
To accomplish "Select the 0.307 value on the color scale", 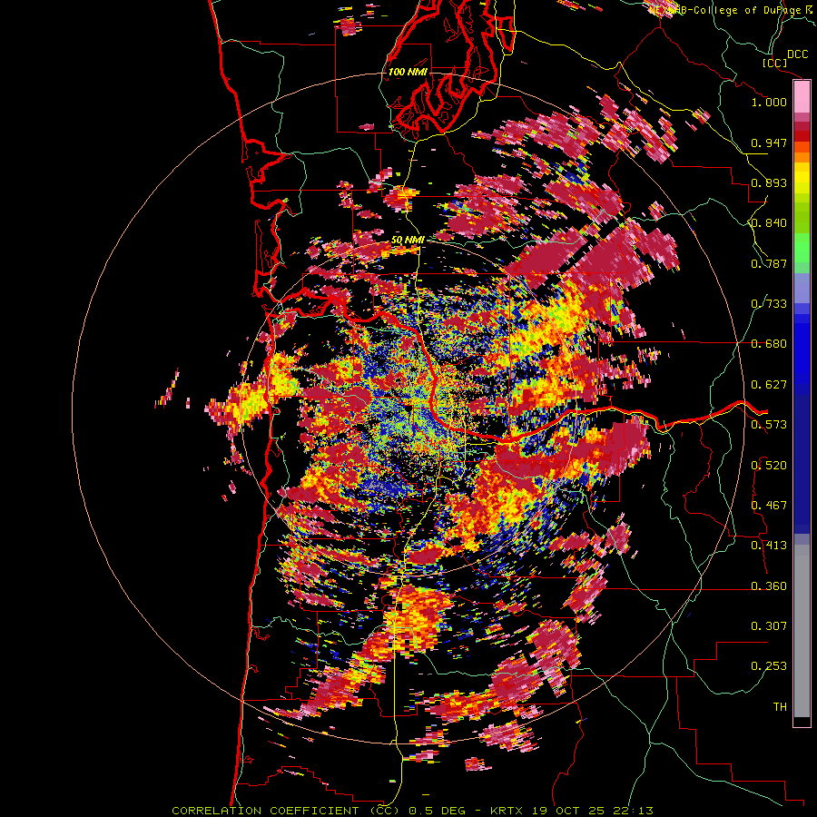I will coord(769,626).
